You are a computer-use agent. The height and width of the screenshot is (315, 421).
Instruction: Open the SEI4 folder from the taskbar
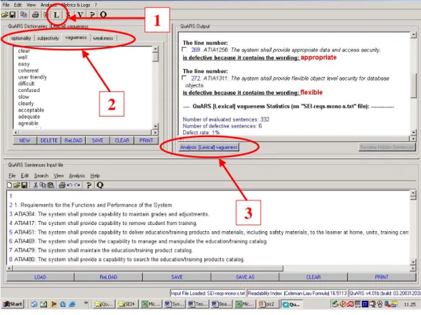click(x=127, y=304)
